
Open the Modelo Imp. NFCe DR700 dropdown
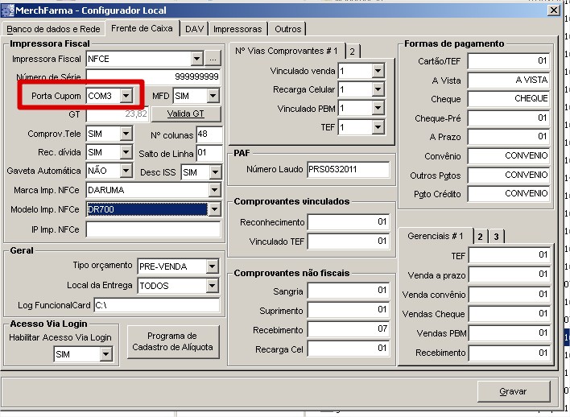pos(214,209)
